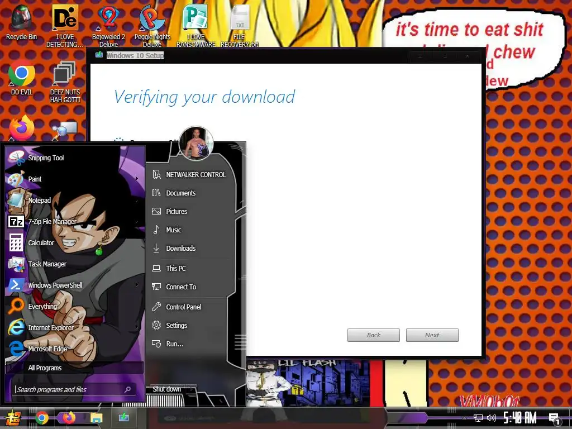Viewport: 572px width, 429px height.
Task: Click the search magnifier icon
Action: (x=128, y=389)
